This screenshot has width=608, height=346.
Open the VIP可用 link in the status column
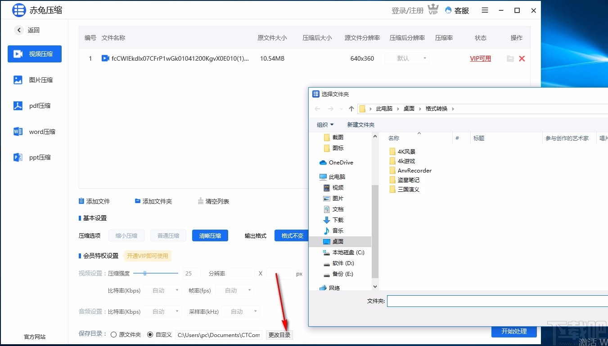[x=480, y=58]
